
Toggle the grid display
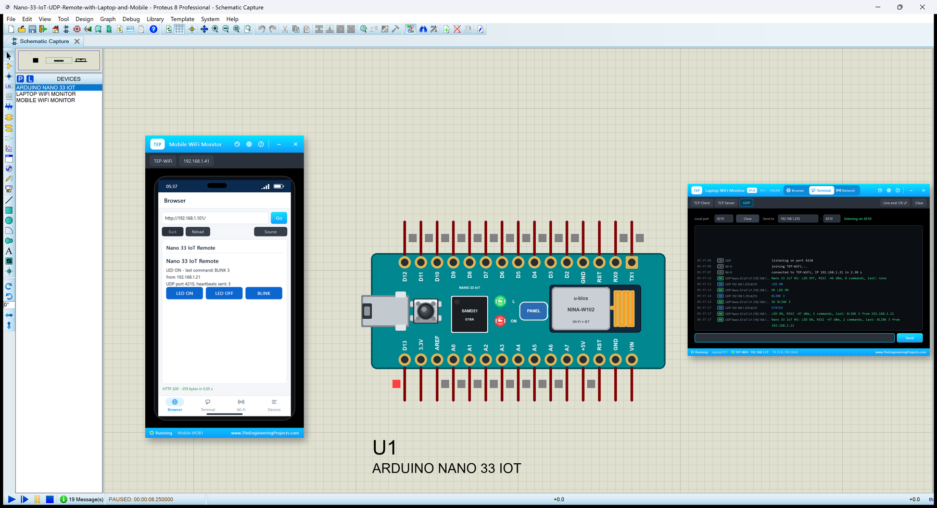pos(179,29)
